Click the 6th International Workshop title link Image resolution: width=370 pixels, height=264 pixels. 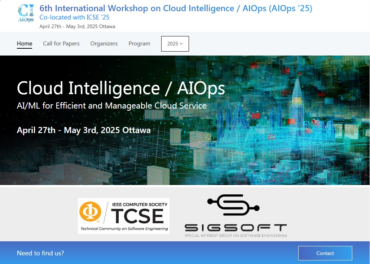click(x=176, y=8)
